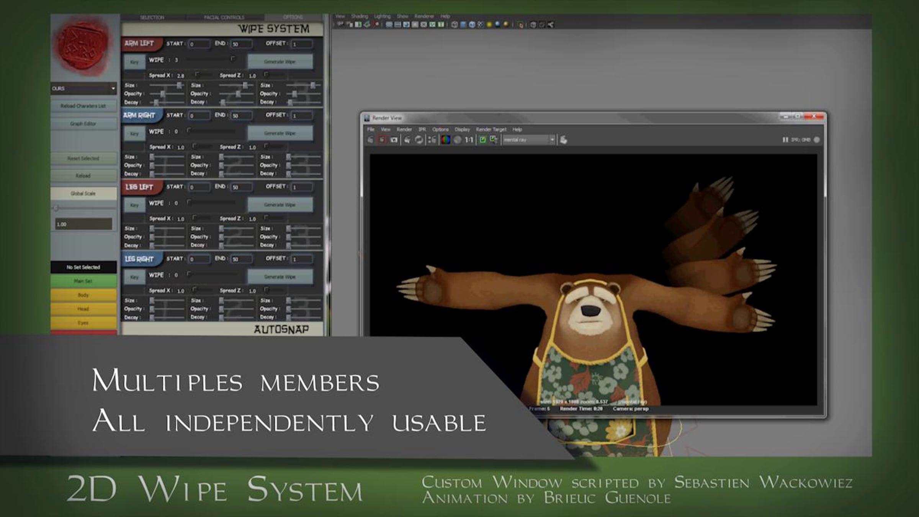
Task: Open viewport View menu
Action: 340,16
